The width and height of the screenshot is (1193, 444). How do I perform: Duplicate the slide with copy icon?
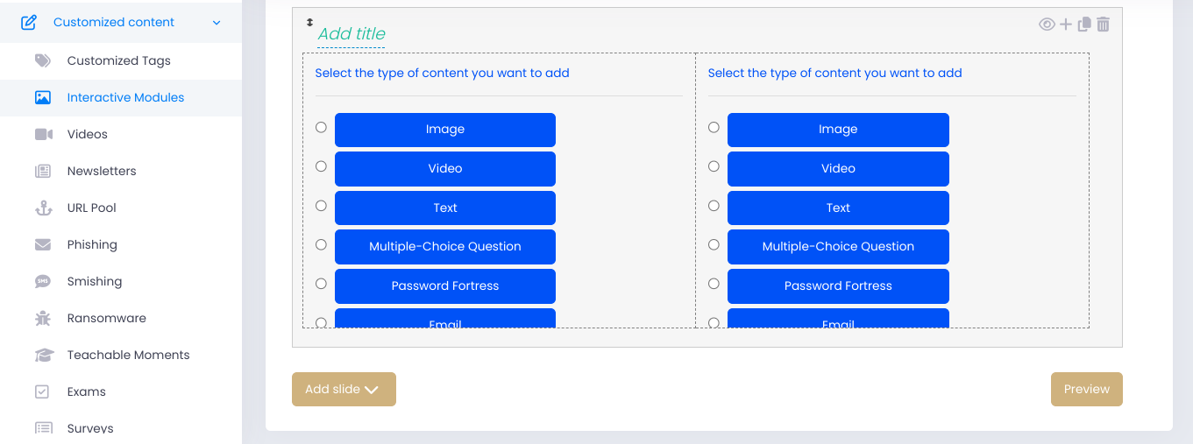click(1084, 25)
